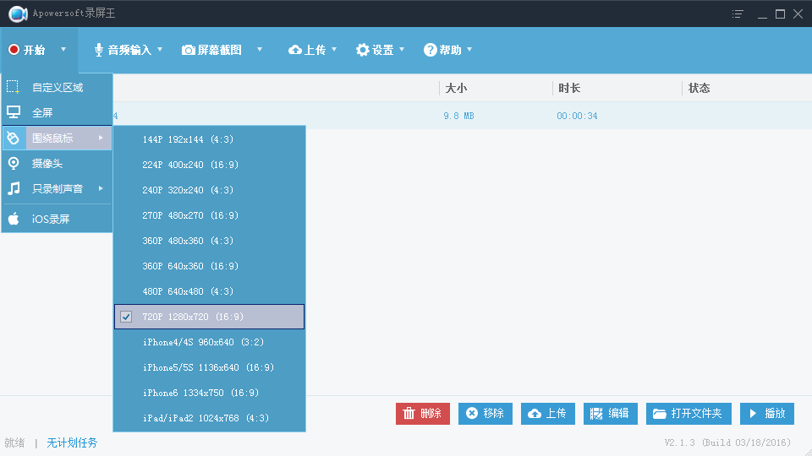Expand the toolbar 上传 dropdown arrow
Screen dimensions: 812x456
(334, 50)
